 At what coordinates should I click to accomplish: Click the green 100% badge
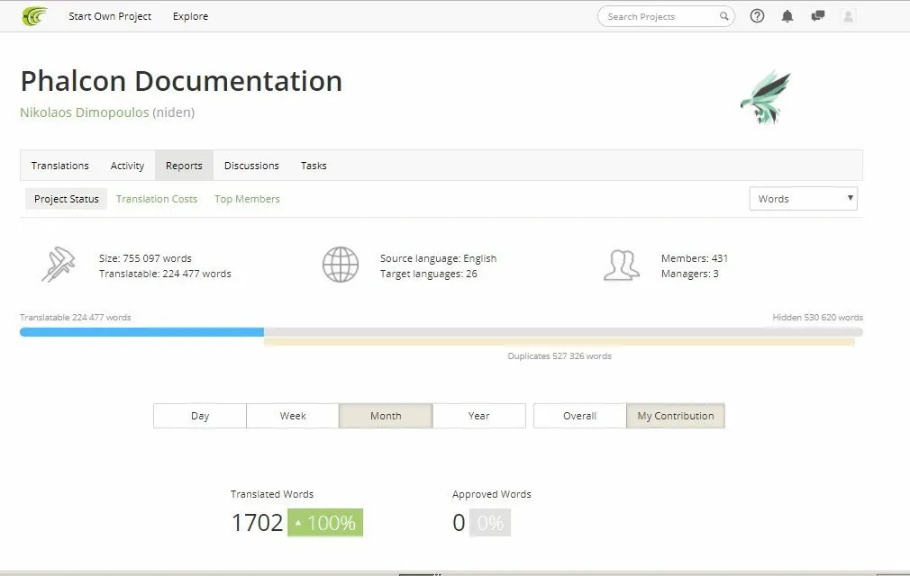click(325, 523)
